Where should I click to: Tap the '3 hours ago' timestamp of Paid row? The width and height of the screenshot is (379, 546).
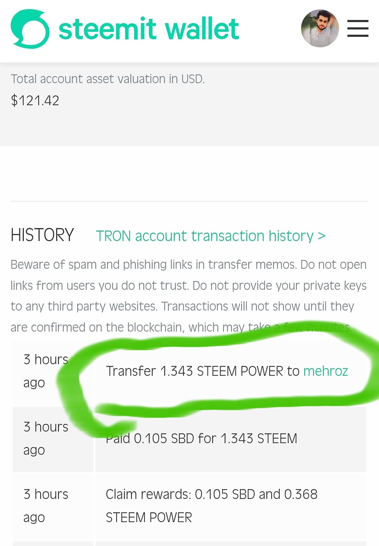coord(46,438)
